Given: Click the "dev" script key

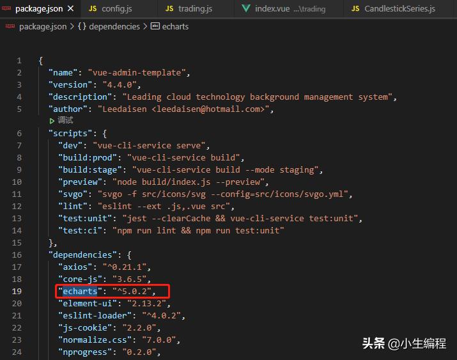Looking at the screenshot, I should (x=70, y=145).
